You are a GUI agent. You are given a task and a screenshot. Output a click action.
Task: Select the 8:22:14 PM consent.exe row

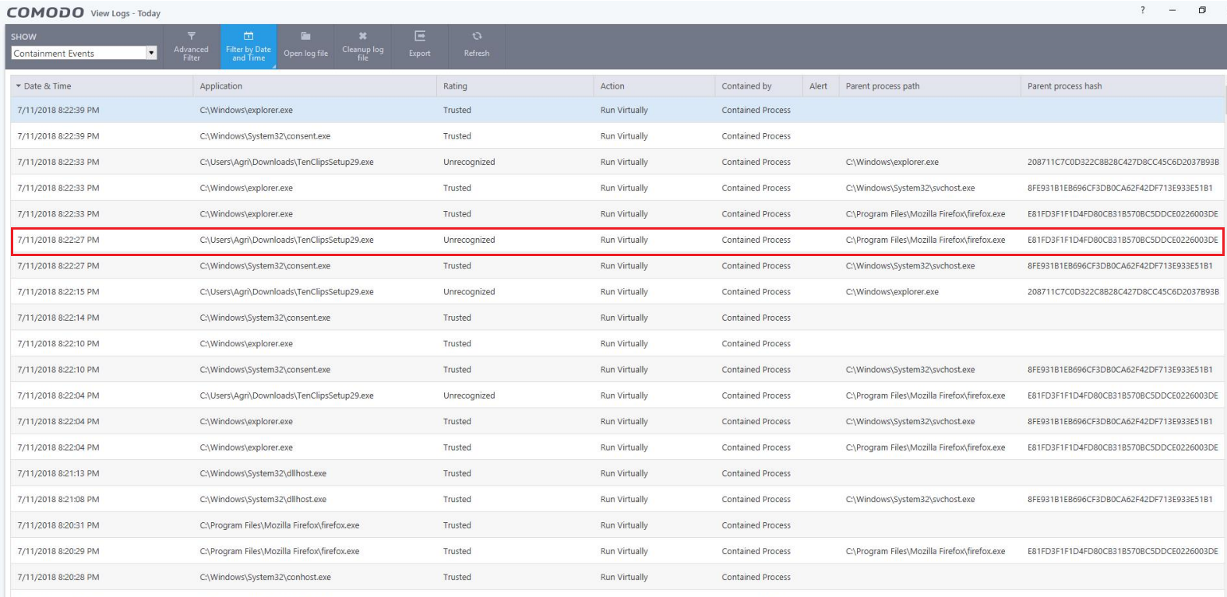click(617, 318)
